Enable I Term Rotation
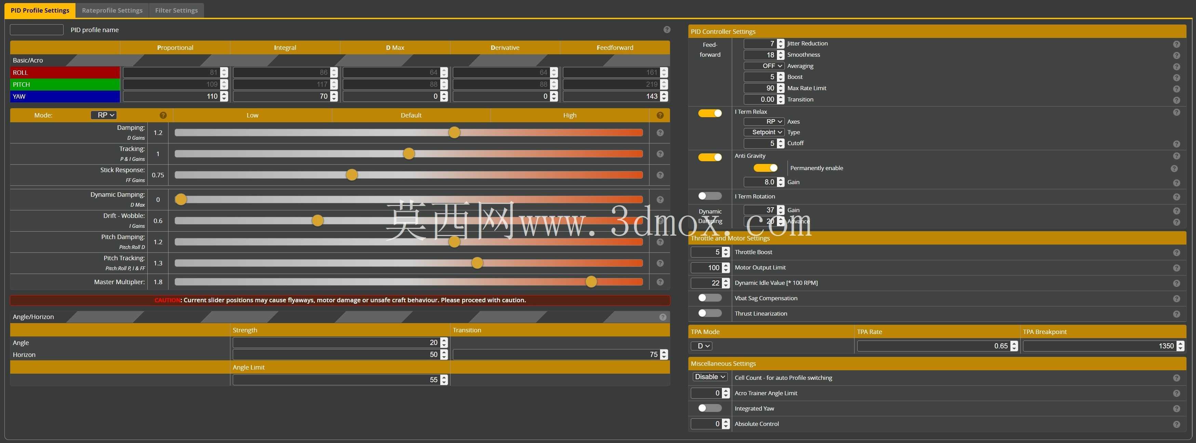Viewport: 1196px width, 443px height. click(710, 196)
